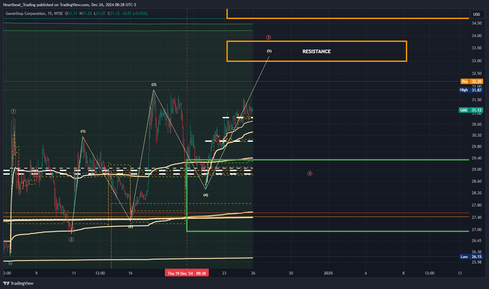Image resolution: width=489 pixels, height=289 pixels.
Task: Click the 25.98 price axis label
Action: coord(477,262)
